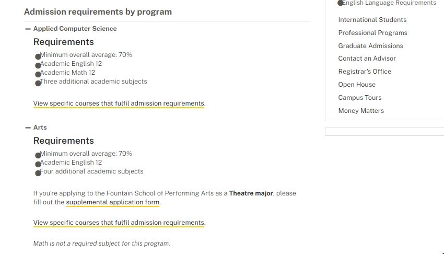444x254 pixels.
Task: Go to English Language Requirements
Action: tap(389, 3)
